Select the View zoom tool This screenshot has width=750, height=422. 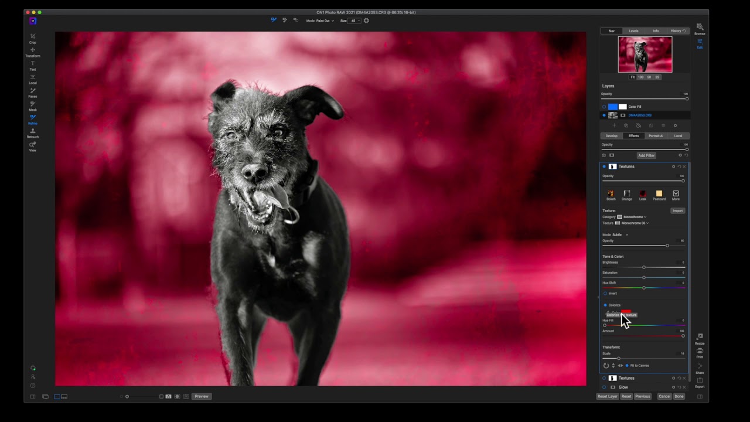[x=33, y=147]
